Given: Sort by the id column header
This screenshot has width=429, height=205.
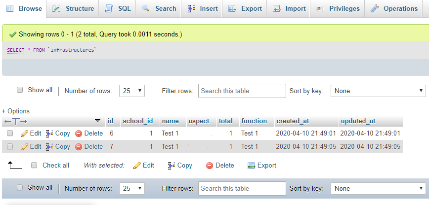Looking at the screenshot, I should (111, 121).
